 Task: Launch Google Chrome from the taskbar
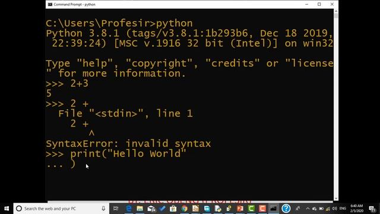185,209
